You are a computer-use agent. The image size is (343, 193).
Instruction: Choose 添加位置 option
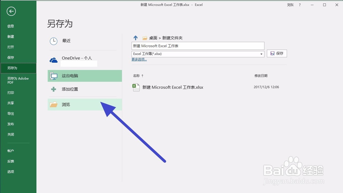(85, 89)
